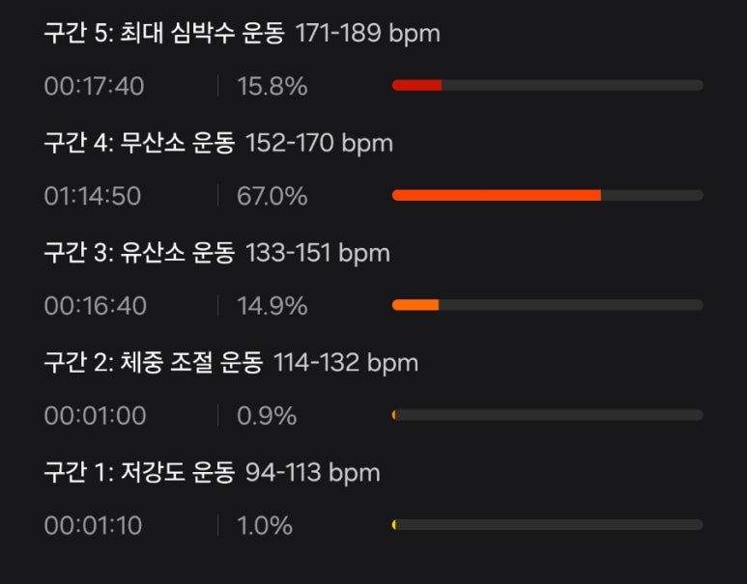The width and height of the screenshot is (747, 584).
Task: Tap the 67.0% percentage
Action: 272,196
